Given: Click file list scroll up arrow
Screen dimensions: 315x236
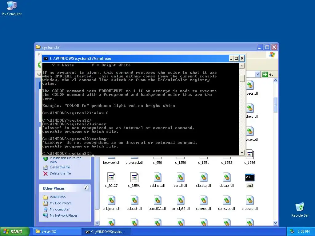Looking at the screenshot, I should pyautogui.click(x=275, y=81).
